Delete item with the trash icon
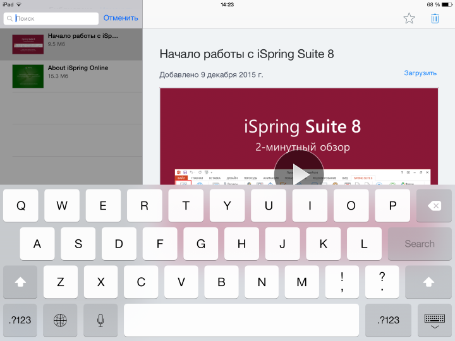The width and height of the screenshot is (455, 341). tap(435, 18)
